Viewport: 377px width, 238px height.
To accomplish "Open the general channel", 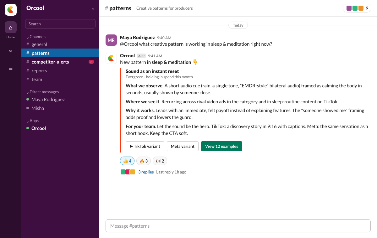I will coord(60,44).
